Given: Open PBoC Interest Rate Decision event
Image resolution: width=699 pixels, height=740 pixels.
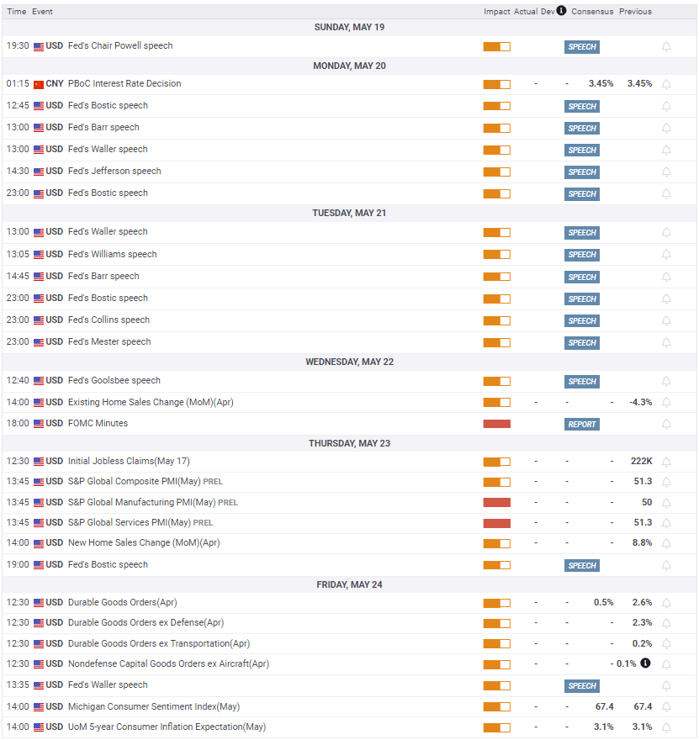Looking at the screenshot, I should pos(124,83).
